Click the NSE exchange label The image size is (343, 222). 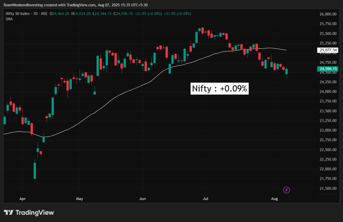44,13
